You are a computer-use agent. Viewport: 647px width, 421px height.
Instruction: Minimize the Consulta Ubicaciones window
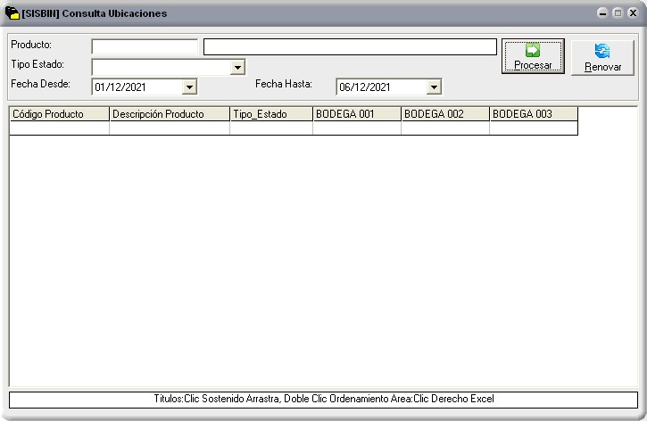point(603,13)
